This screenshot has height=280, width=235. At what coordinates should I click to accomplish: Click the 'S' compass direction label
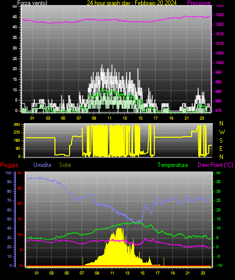tap(221, 141)
